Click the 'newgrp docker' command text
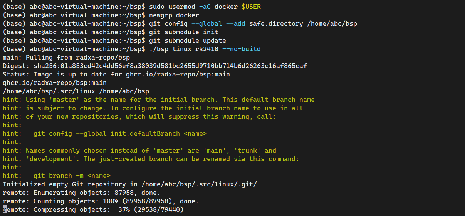Viewport: 465px width, 216px height. (174, 15)
